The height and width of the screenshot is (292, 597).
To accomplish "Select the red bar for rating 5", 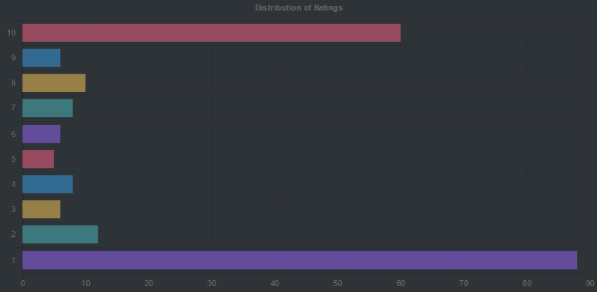I will tap(38, 158).
